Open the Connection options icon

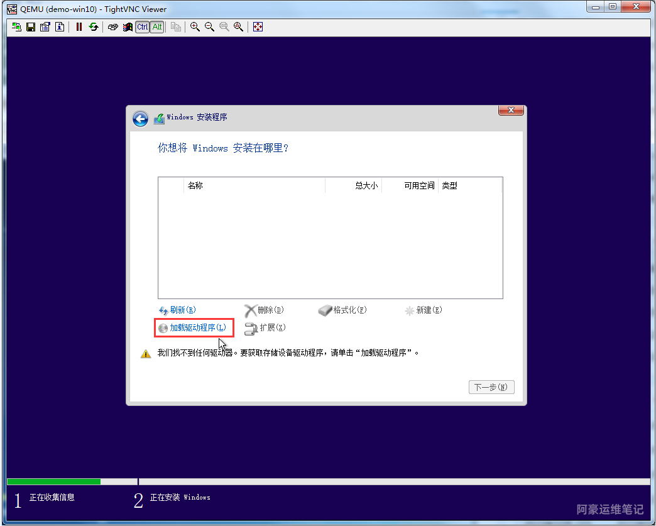point(45,27)
